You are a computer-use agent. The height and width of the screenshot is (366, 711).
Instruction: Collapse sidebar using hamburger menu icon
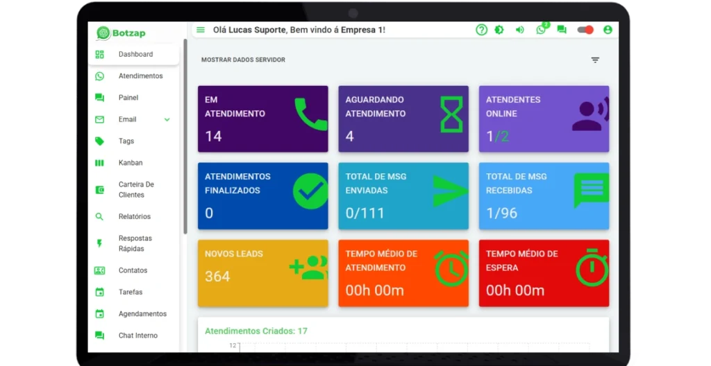tap(201, 30)
